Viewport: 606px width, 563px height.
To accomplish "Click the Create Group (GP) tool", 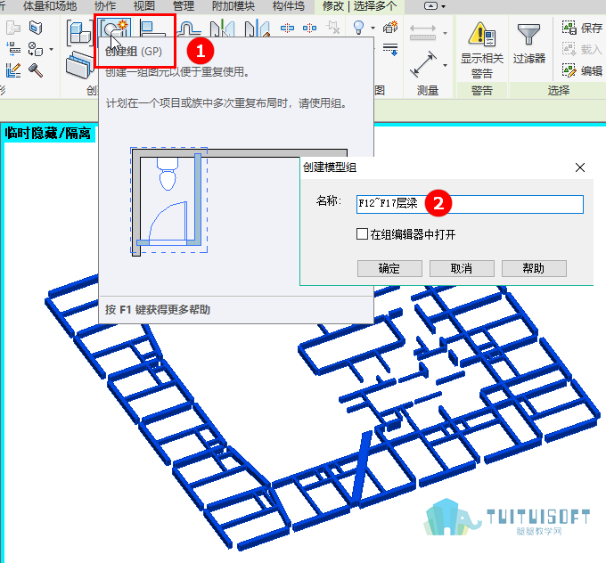I will click(114, 29).
